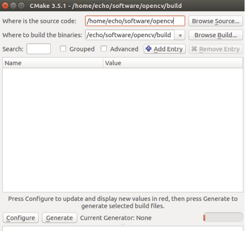This screenshot has width=246, height=231.
Task: Close the CMake window with the red button
Action: coord(5,6)
